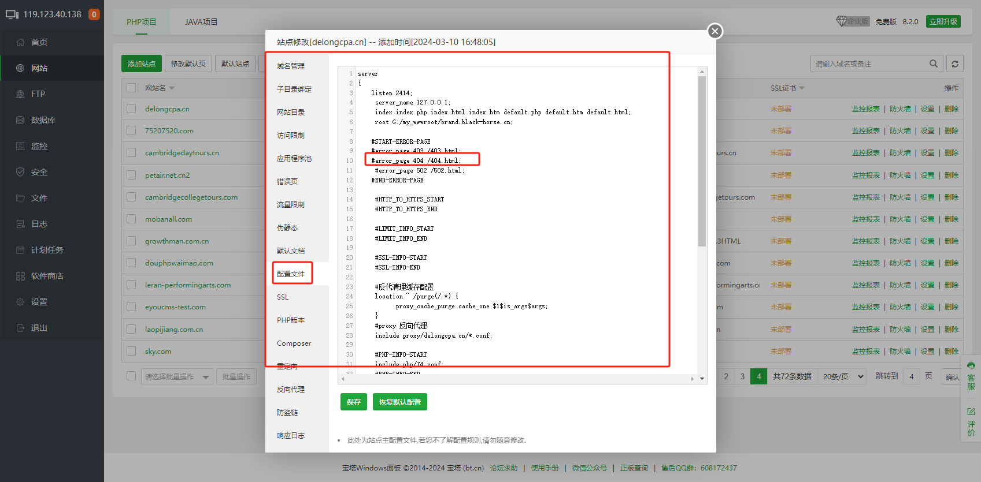The height and width of the screenshot is (482, 981).
Task: Click the home icon in the sidebar
Action: [20, 42]
